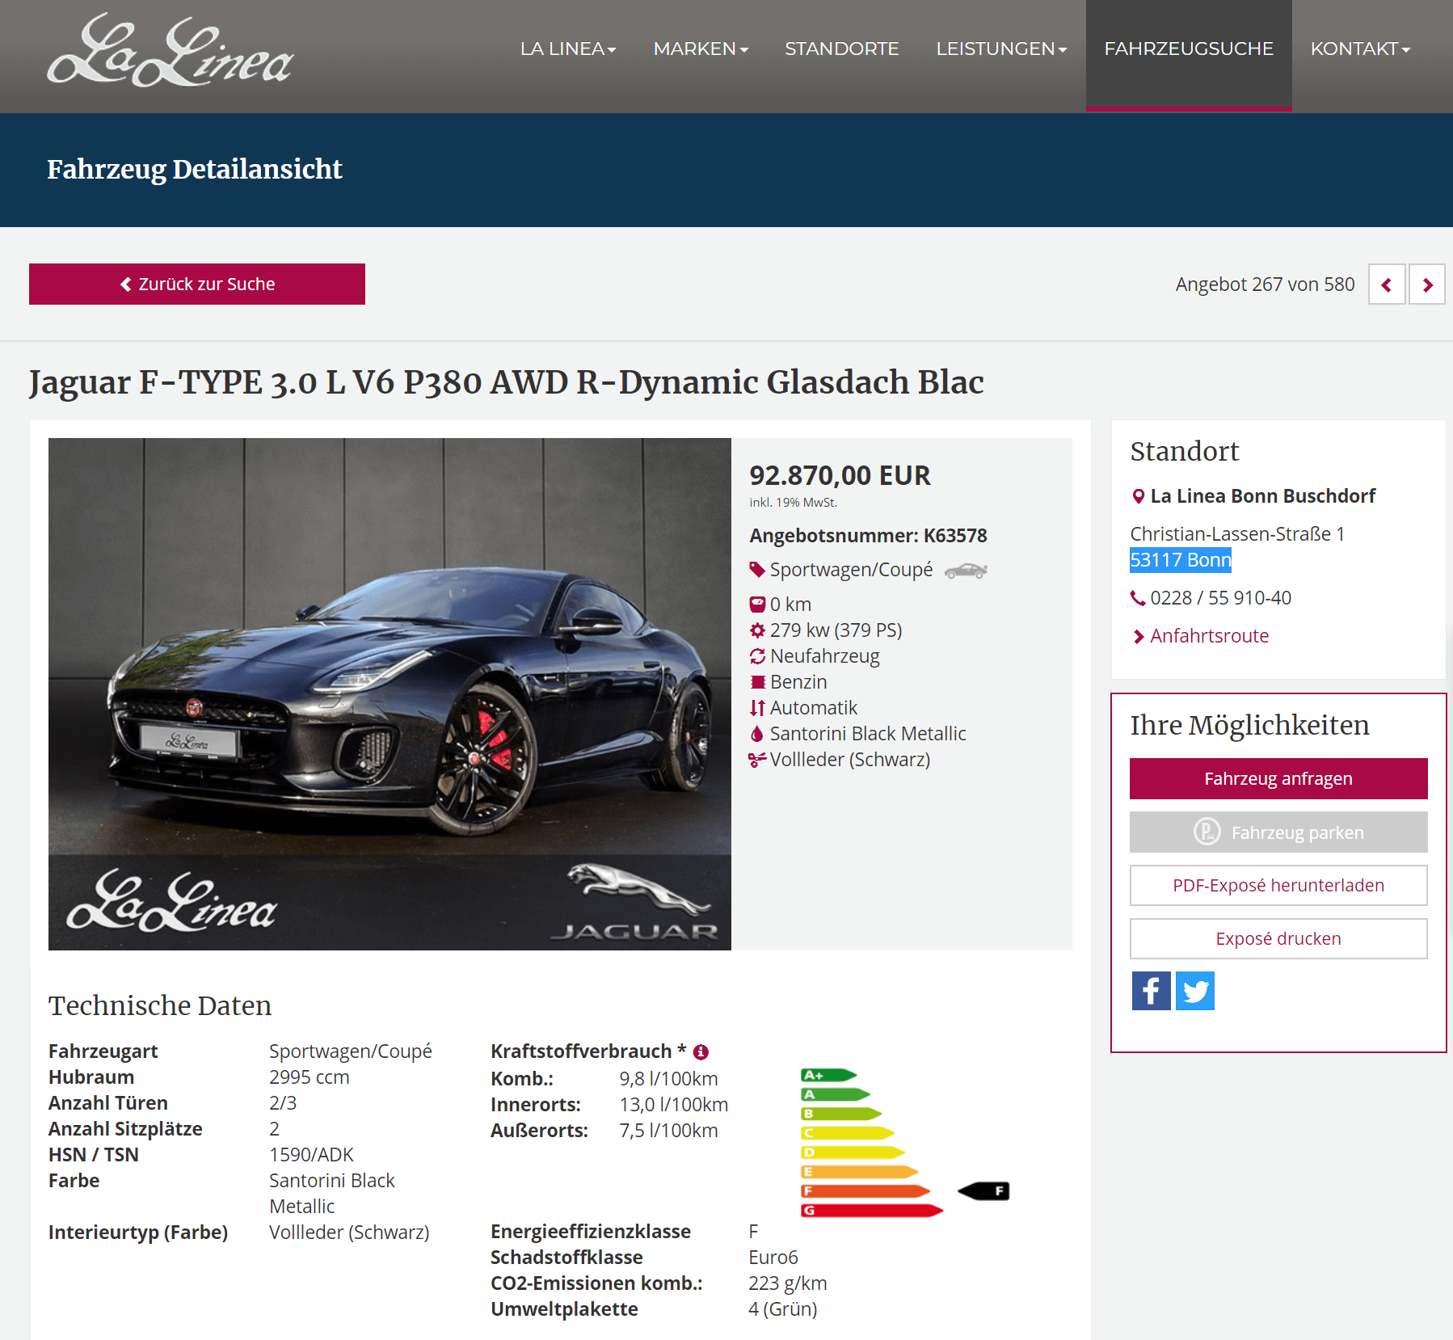Click the Angebot 267 von 580 text

(x=1265, y=284)
